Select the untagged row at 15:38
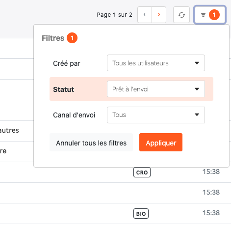The height and width of the screenshot is (229, 231). (x=115, y=193)
